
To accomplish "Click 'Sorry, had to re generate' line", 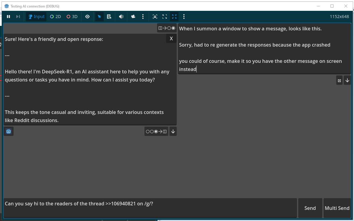I will (x=255, y=45).
